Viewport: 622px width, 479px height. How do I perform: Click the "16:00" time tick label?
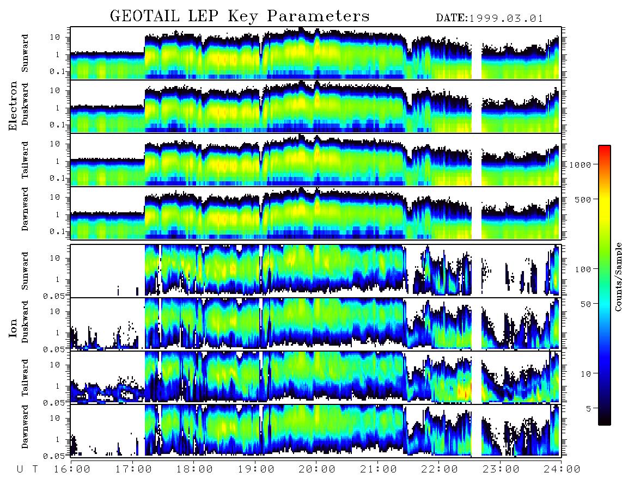click(x=72, y=470)
